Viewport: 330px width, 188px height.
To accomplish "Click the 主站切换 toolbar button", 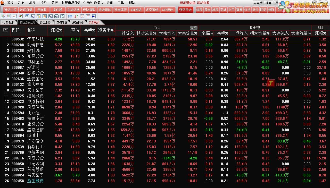I will tap(73, 10).
